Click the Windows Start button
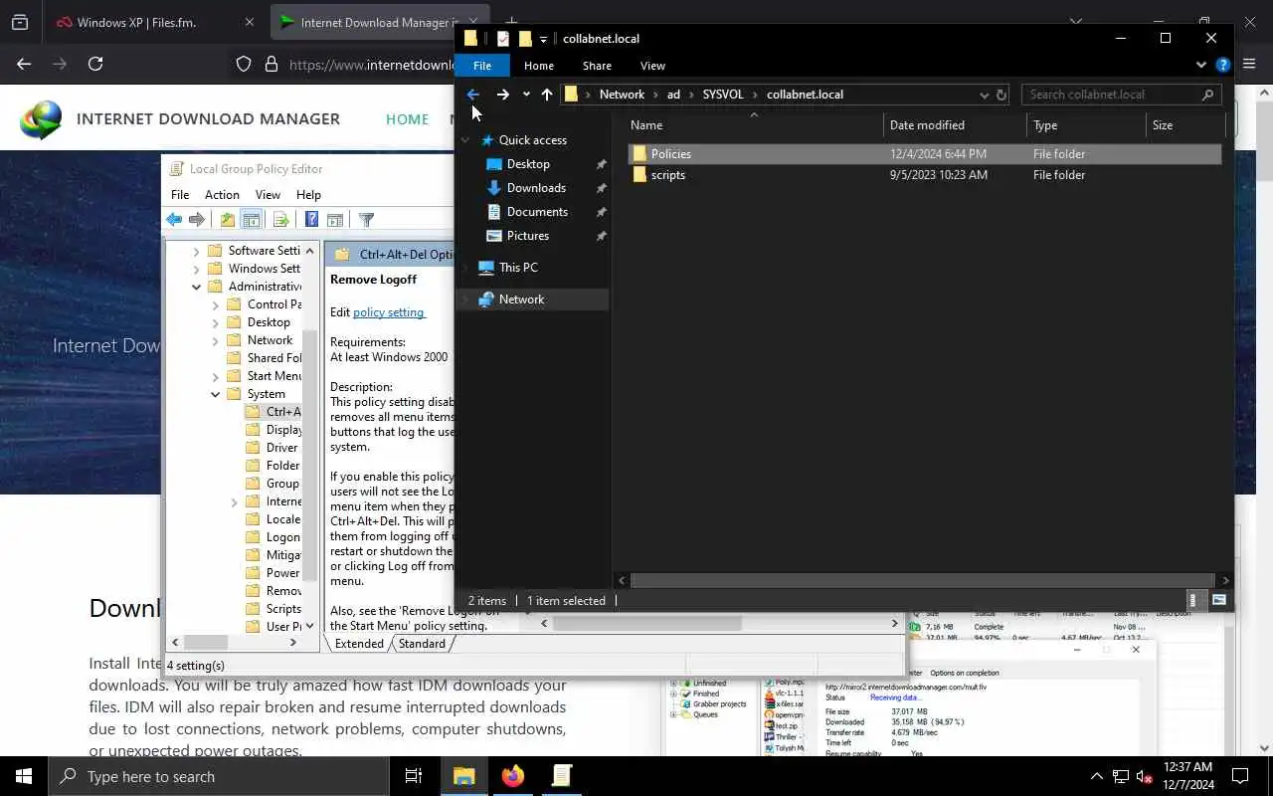The image size is (1273, 796). [x=24, y=776]
